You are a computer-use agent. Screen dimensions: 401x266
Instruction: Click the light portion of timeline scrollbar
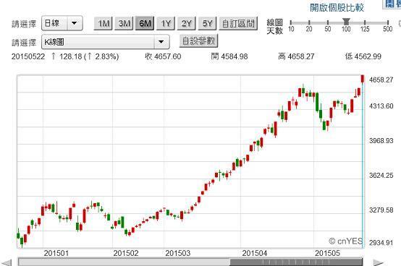click(124, 262)
